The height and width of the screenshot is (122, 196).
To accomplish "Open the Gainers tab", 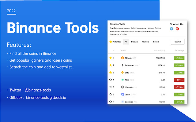I will tap(146, 42).
